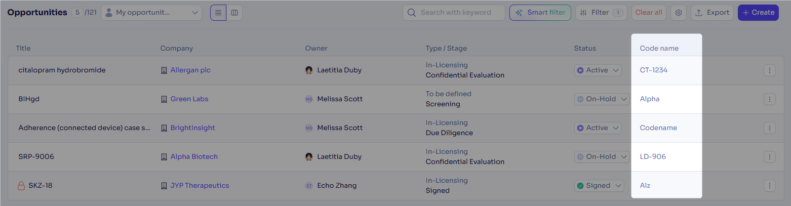
Task: Open Smart filter
Action: point(540,13)
